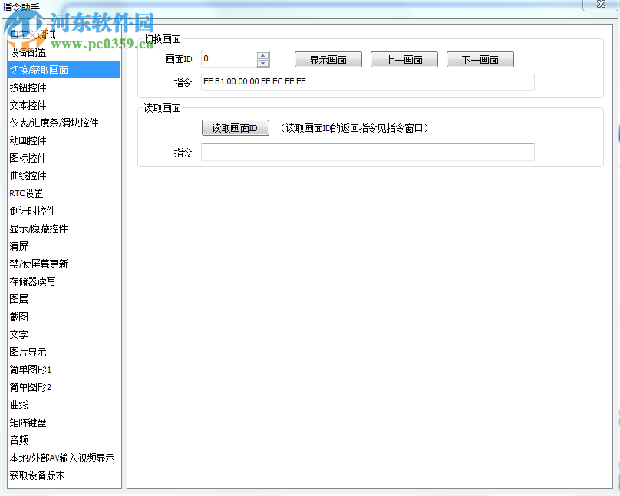Decrement the 画面ID value with the down stepper

click(x=261, y=62)
